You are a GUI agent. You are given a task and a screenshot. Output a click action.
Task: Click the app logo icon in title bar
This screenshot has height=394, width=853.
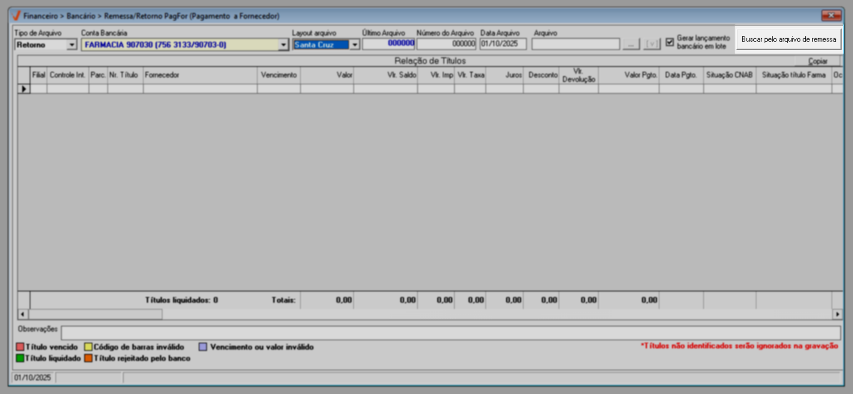click(x=16, y=16)
